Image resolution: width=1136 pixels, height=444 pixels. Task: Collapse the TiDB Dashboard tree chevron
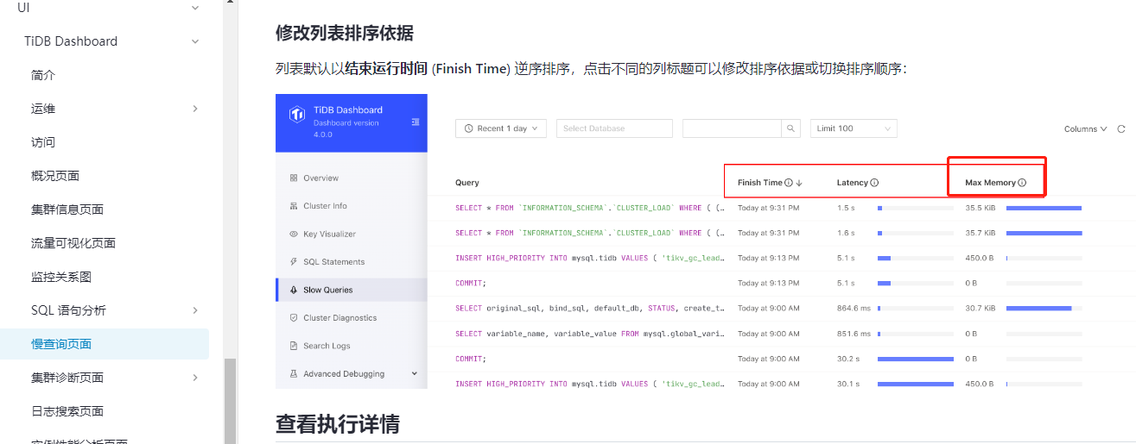(x=195, y=41)
